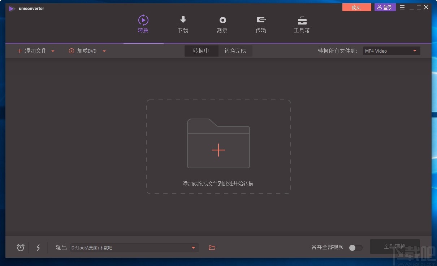Screen dimensions: 437x266
Task: Click the 全部转换 convert-all control
Action: [395, 246]
